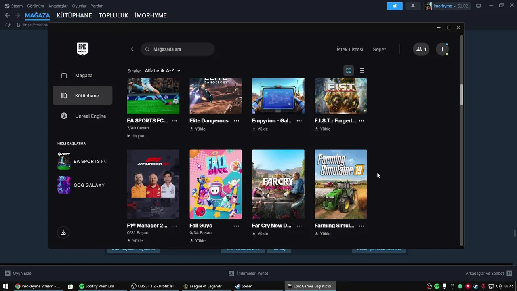Image resolution: width=517 pixels, height=291 pixels.
Task: Open the EA SPORTS FC three-dot menu
Action: 174,121
